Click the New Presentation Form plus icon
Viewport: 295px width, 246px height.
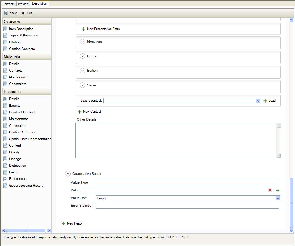[x=83, y=29]
